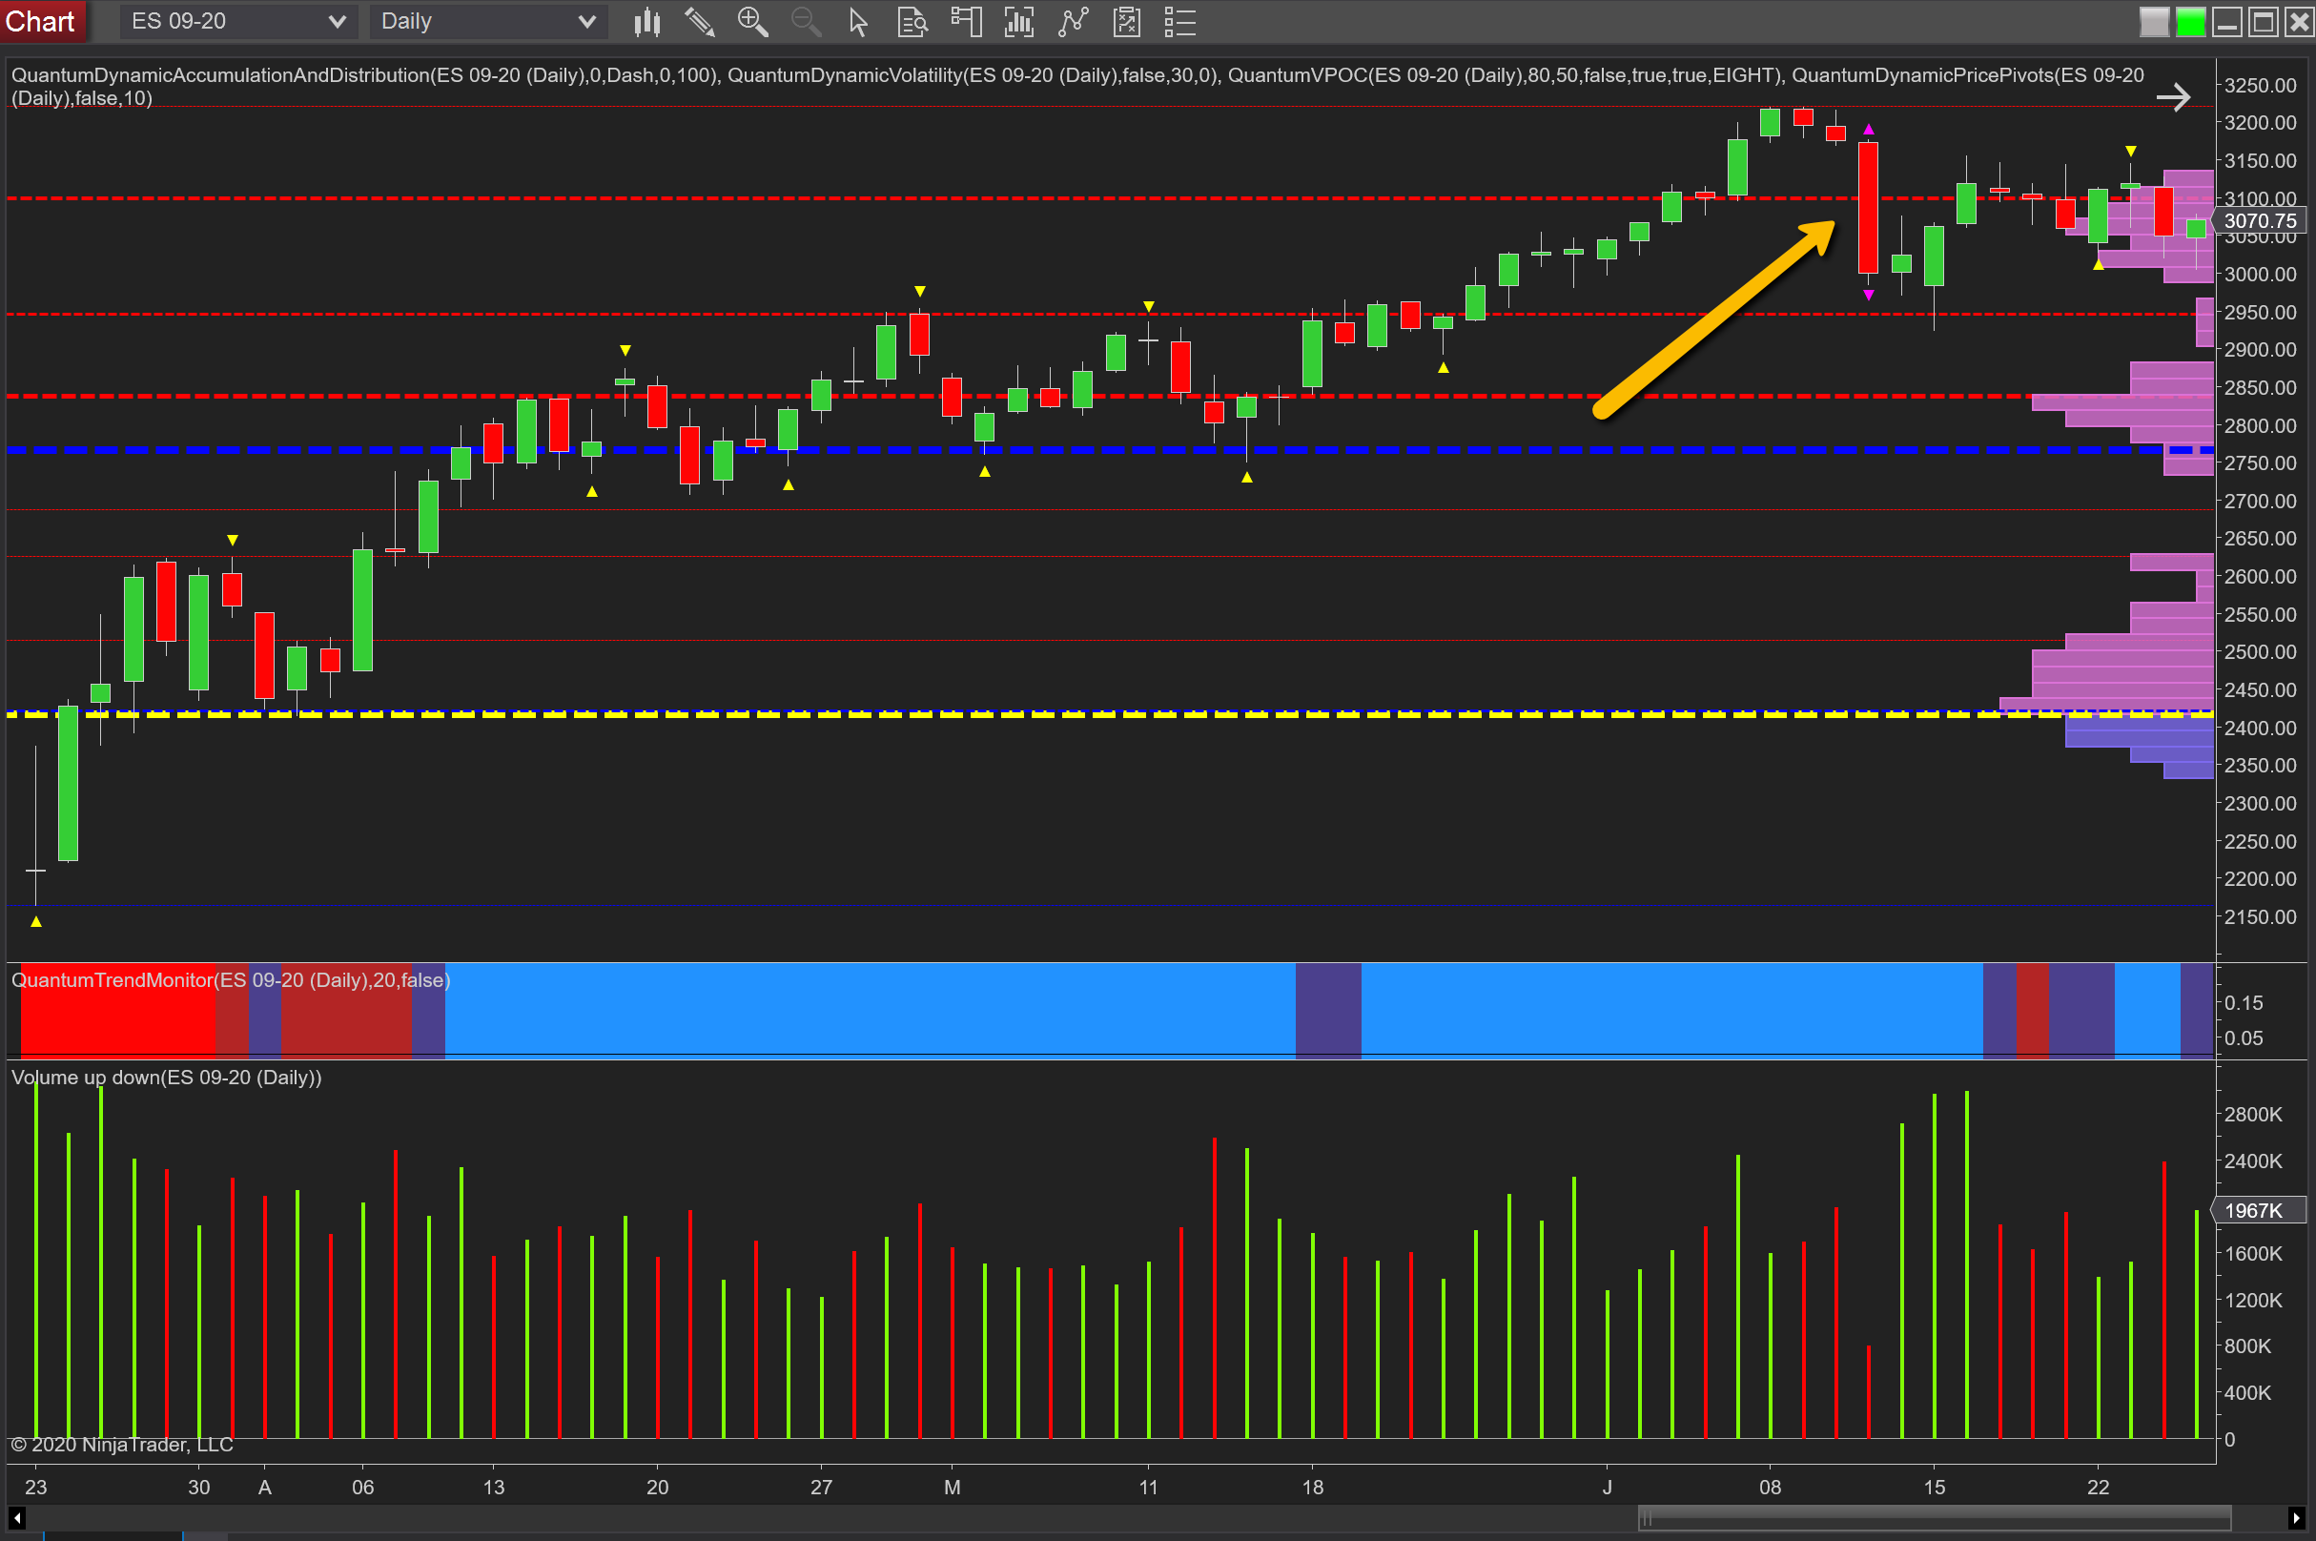
Task: Maximize the chart window
Action: point(2263,22)
